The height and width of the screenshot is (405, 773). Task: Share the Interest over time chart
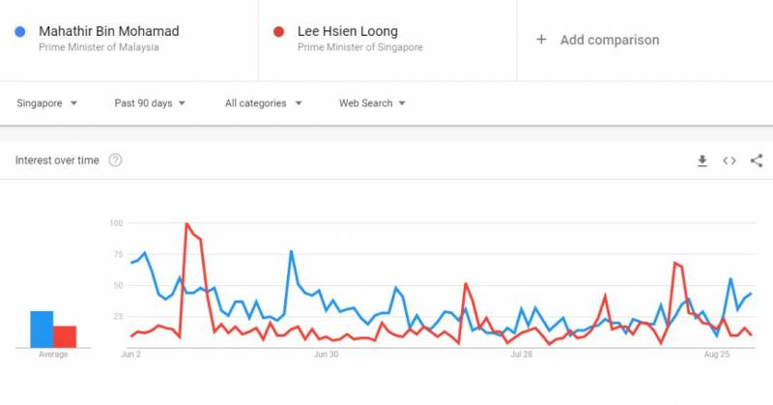click(757, 160)
